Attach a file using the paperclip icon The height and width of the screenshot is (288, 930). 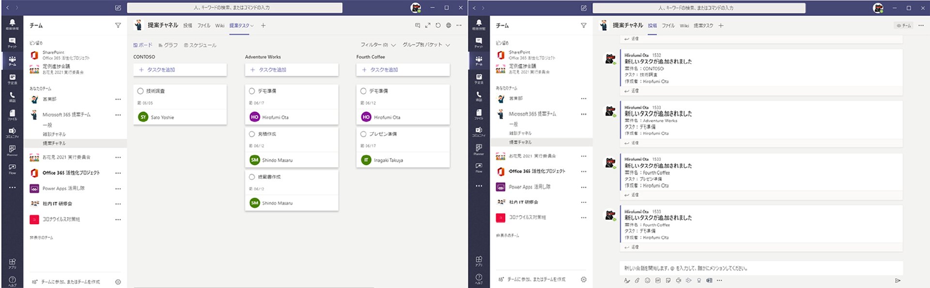coord(637,280)
